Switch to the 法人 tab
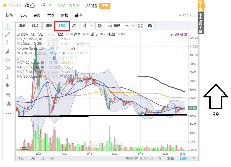Viewport: 231px width, 167px height. [x=23, y=15]
